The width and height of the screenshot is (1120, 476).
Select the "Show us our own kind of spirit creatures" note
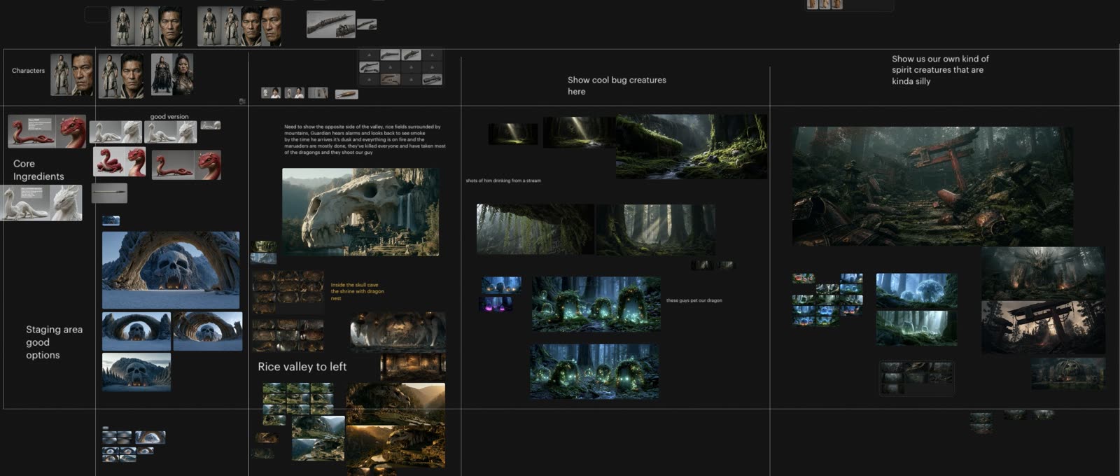(x=940, y=70)
